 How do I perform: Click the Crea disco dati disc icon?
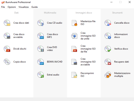tap(7, 23)
